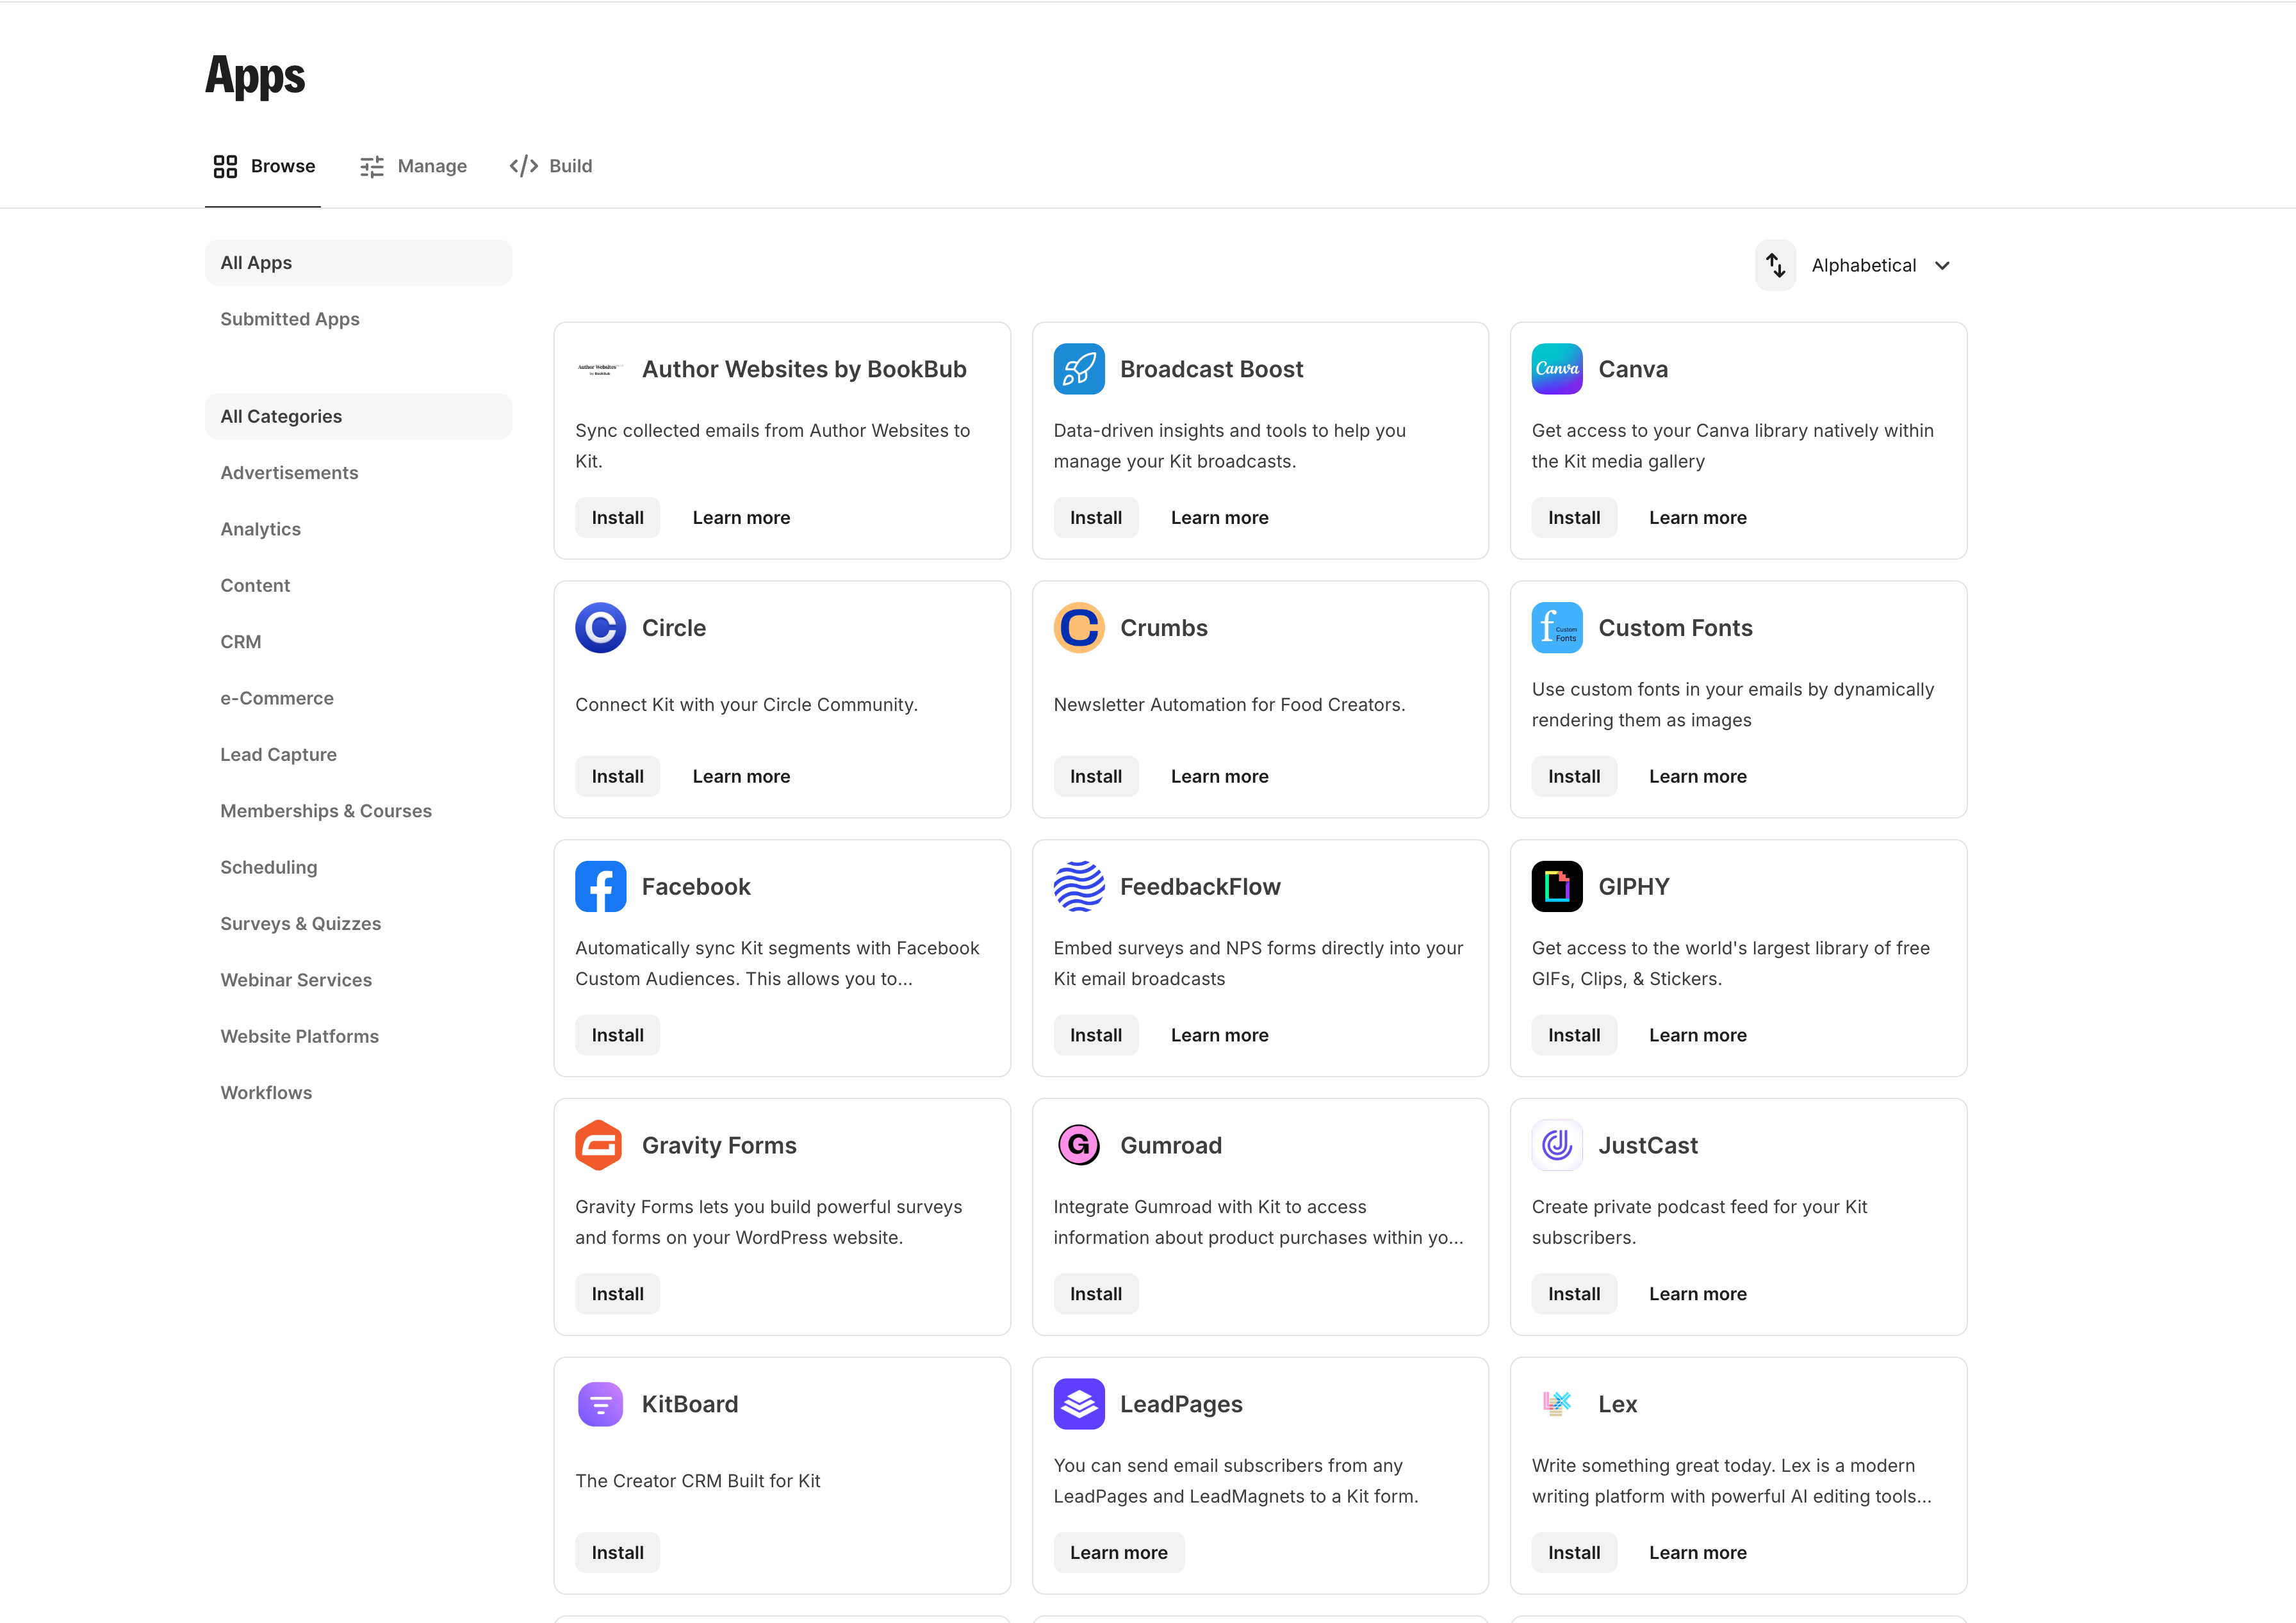
Task: Click the FeedbackFlow wave icon
Action: click(x=1079, y=887)
